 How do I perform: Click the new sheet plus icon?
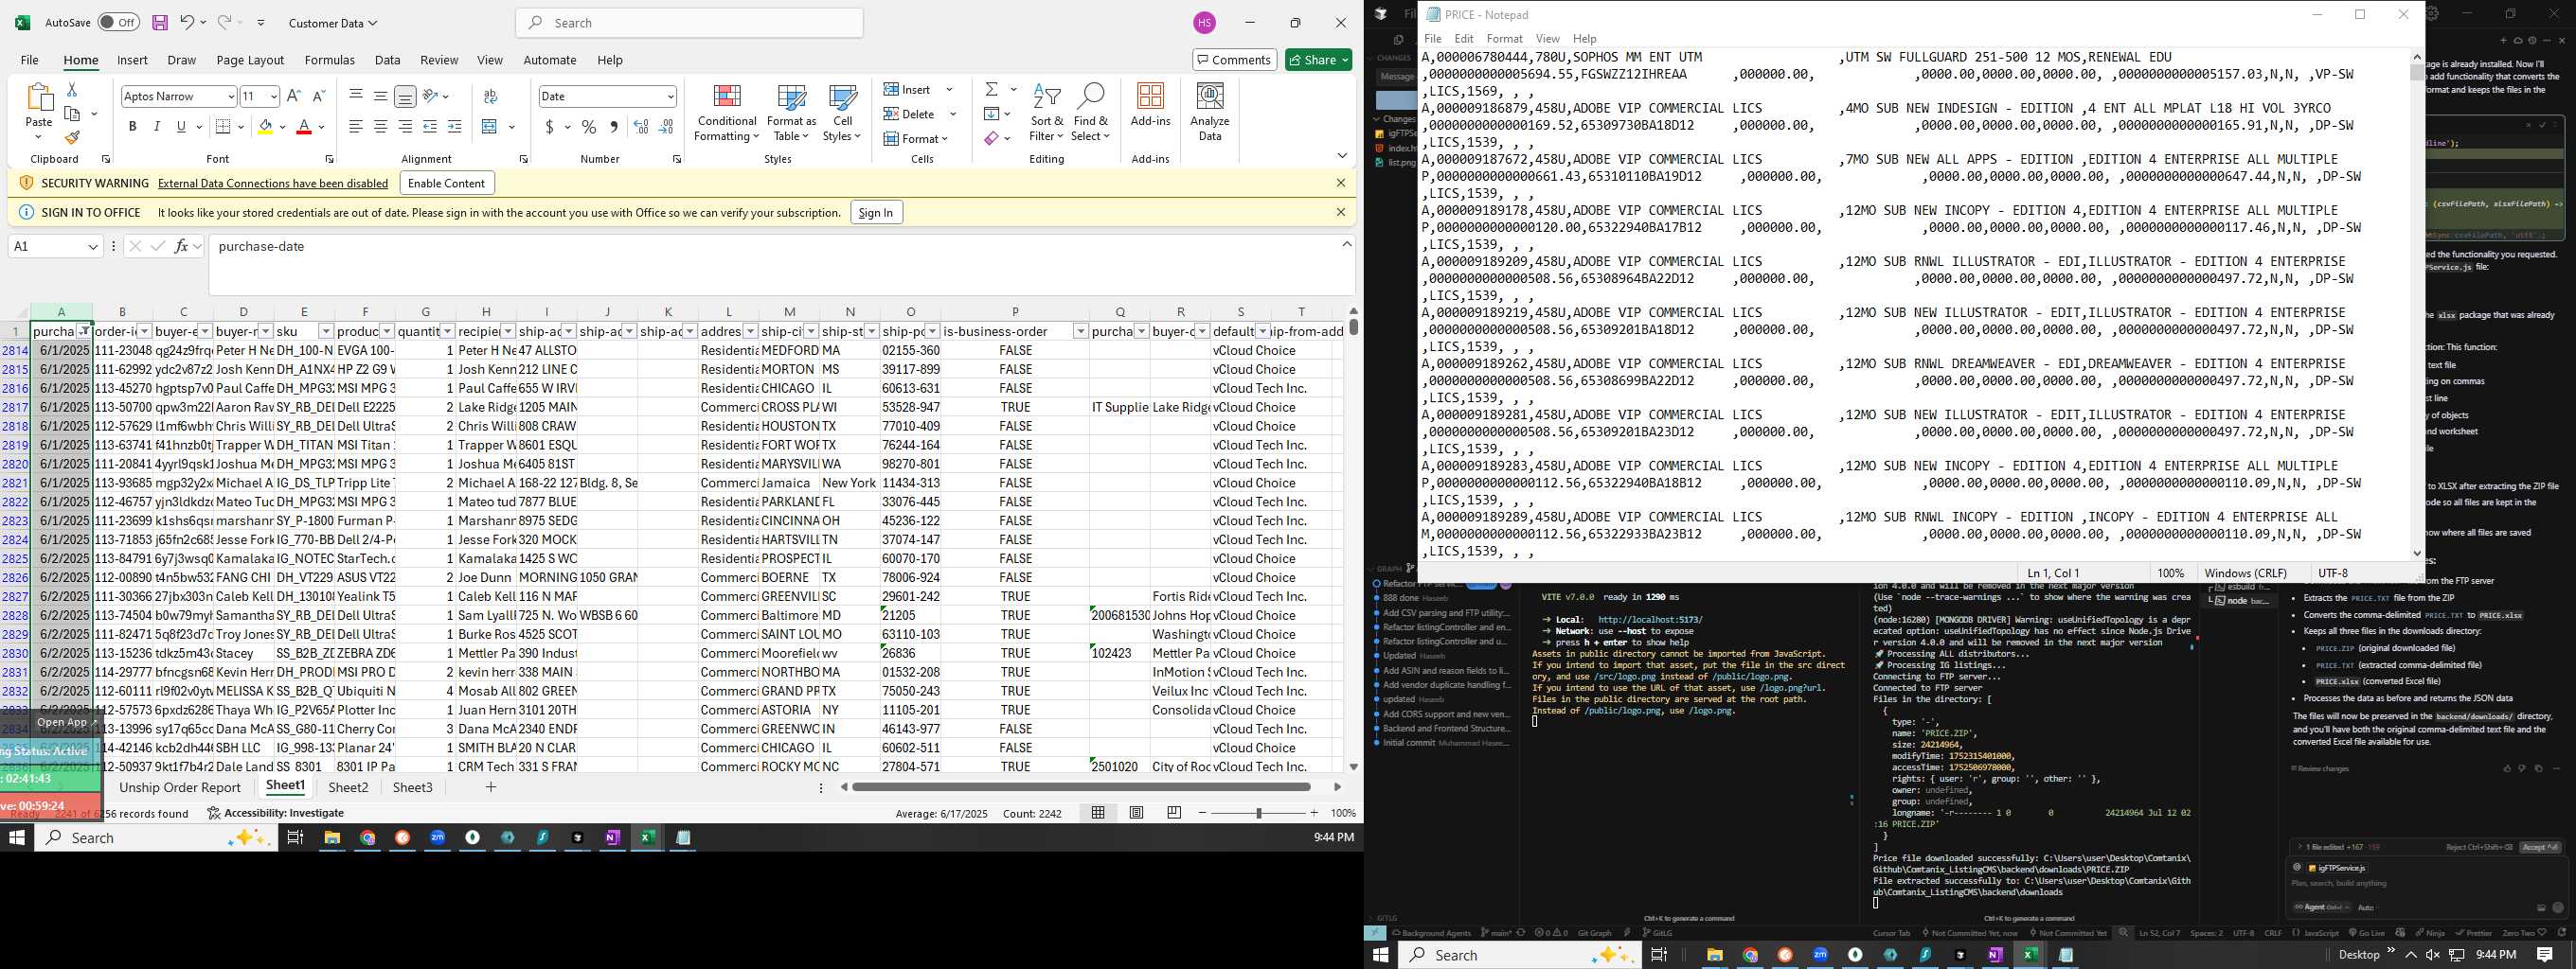[491, 787]
